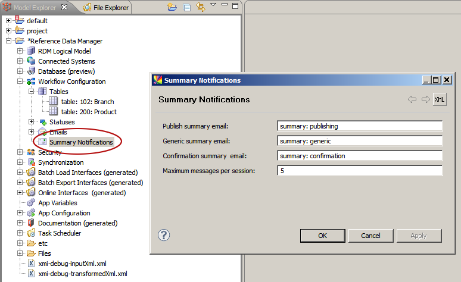Click the Link with Editor arrows icon

click(x=201, y=8)
